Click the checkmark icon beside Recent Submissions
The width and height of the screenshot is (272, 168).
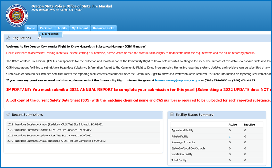[x=8, y=115]
